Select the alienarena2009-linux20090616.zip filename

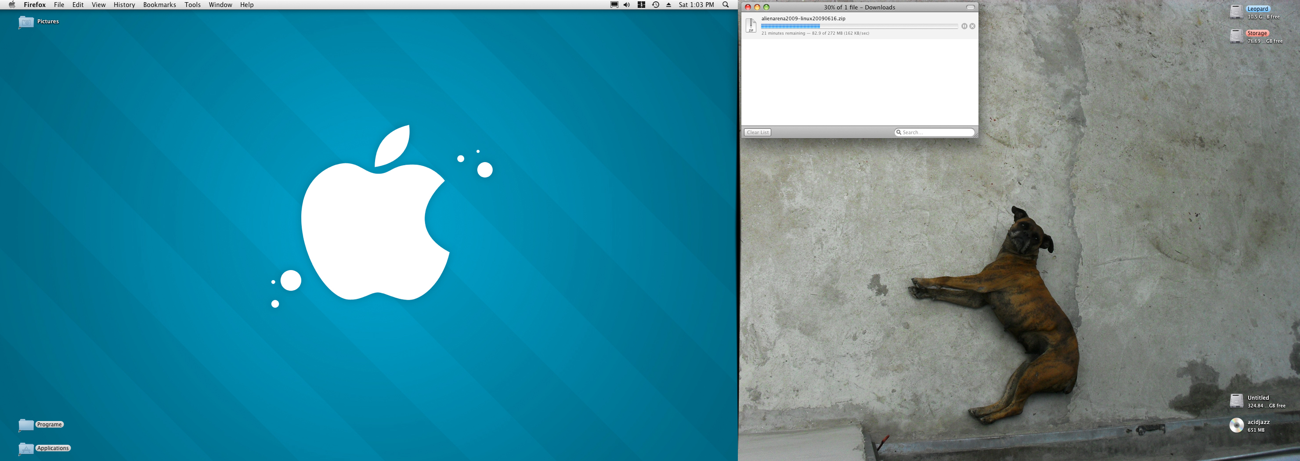click(x=803, y=19)
